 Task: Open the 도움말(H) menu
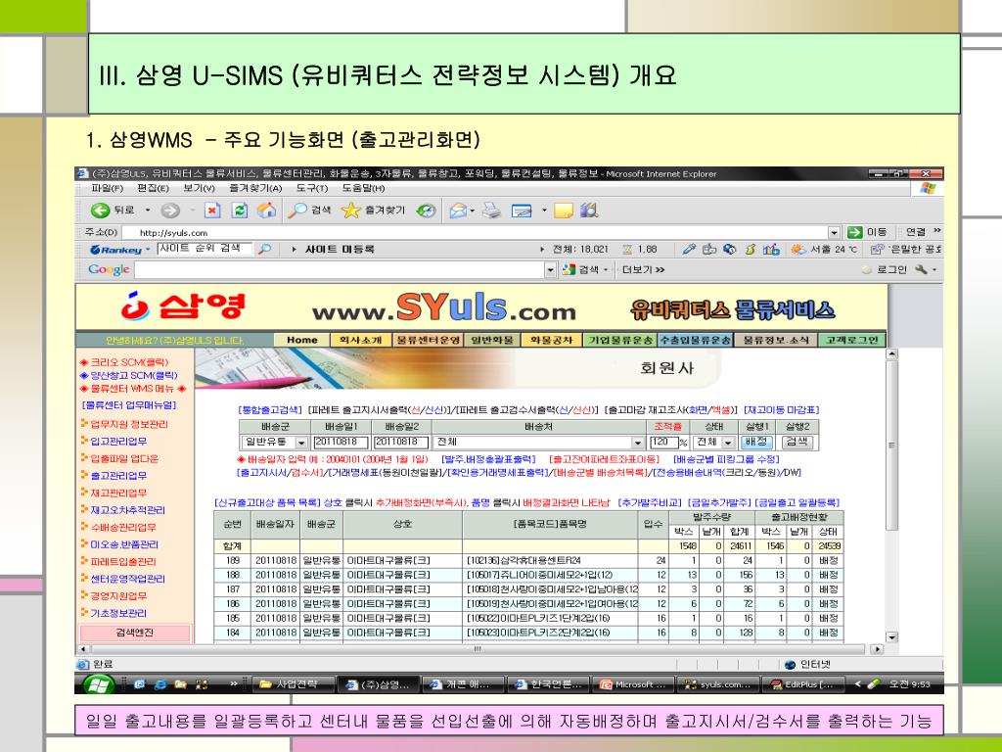click(363, 188)
